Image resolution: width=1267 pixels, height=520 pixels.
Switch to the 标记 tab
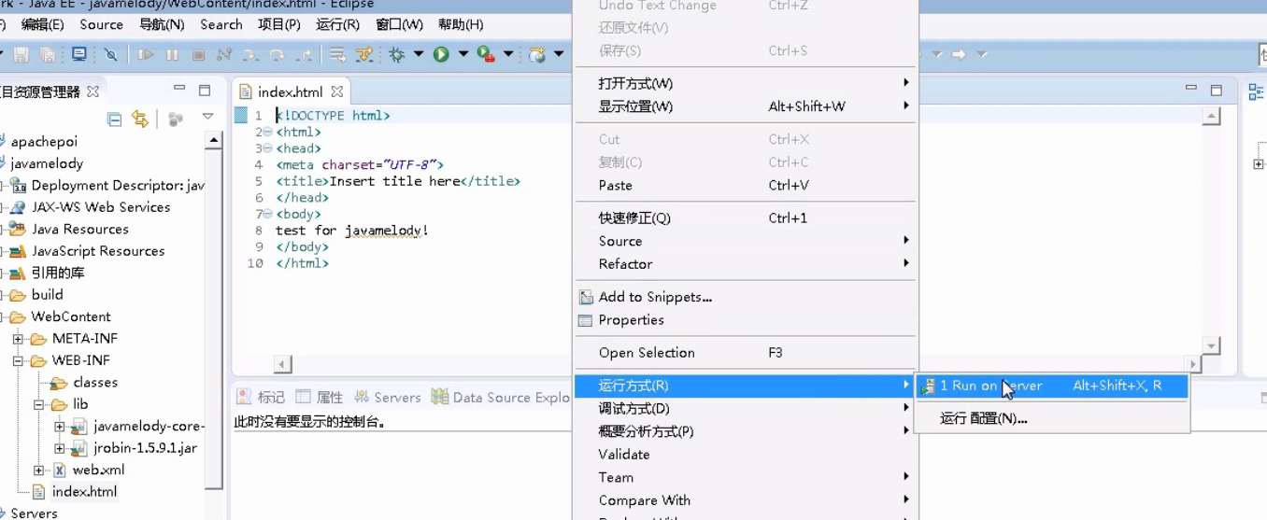coord(261,397)
